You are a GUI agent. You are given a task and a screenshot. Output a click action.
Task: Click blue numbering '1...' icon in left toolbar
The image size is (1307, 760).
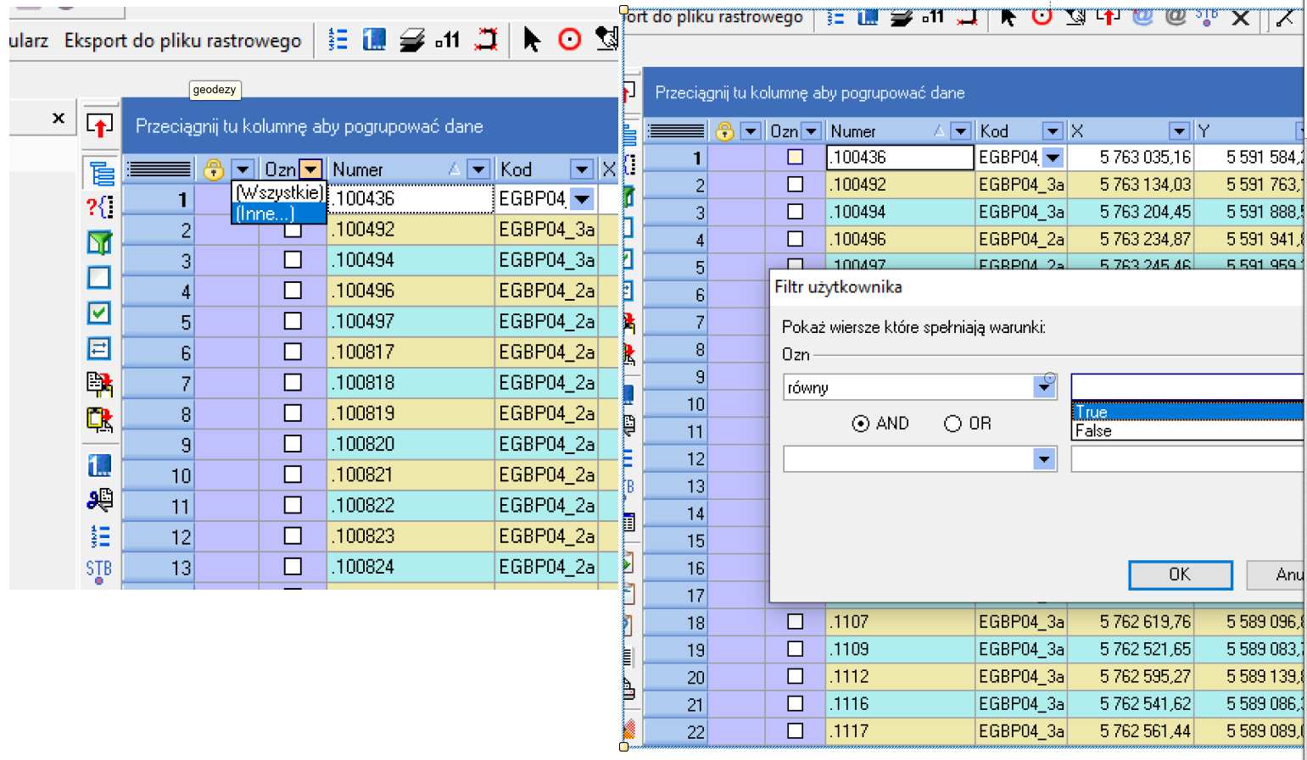(374, 40)
